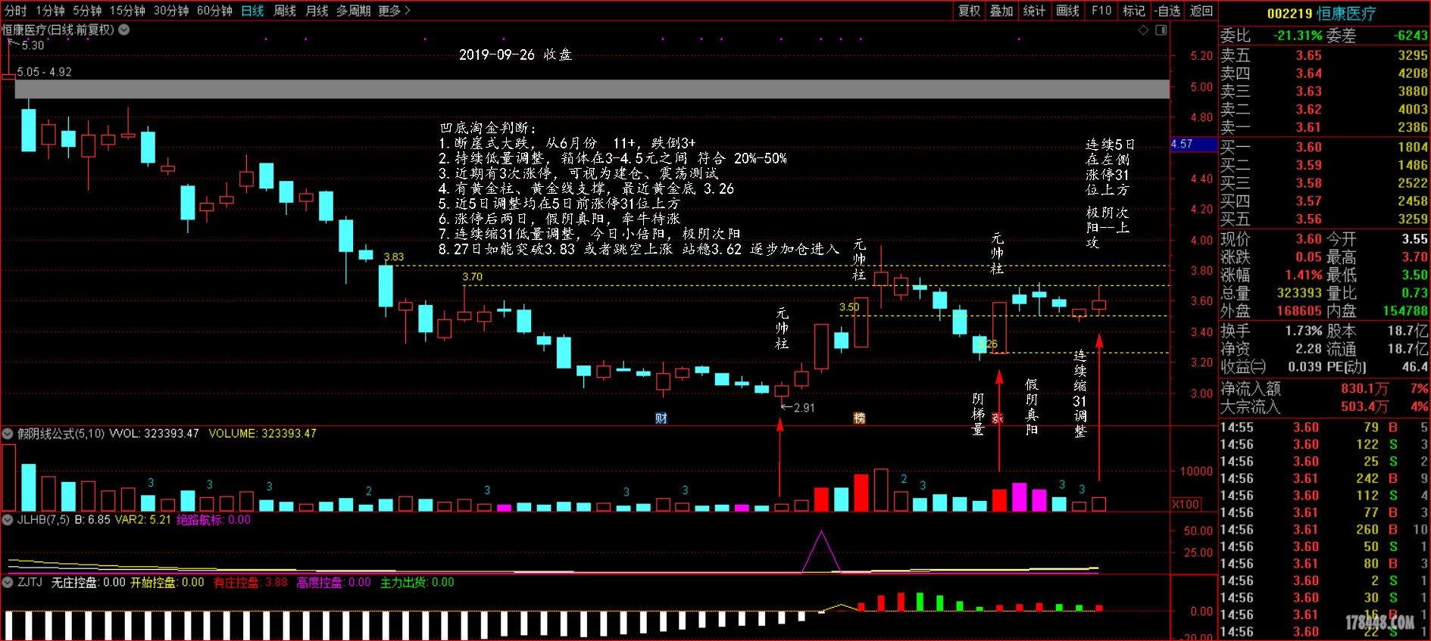1431x641 pixels.
Task: Click the 买三 3.58 order row
Action: coord(1324,183)
